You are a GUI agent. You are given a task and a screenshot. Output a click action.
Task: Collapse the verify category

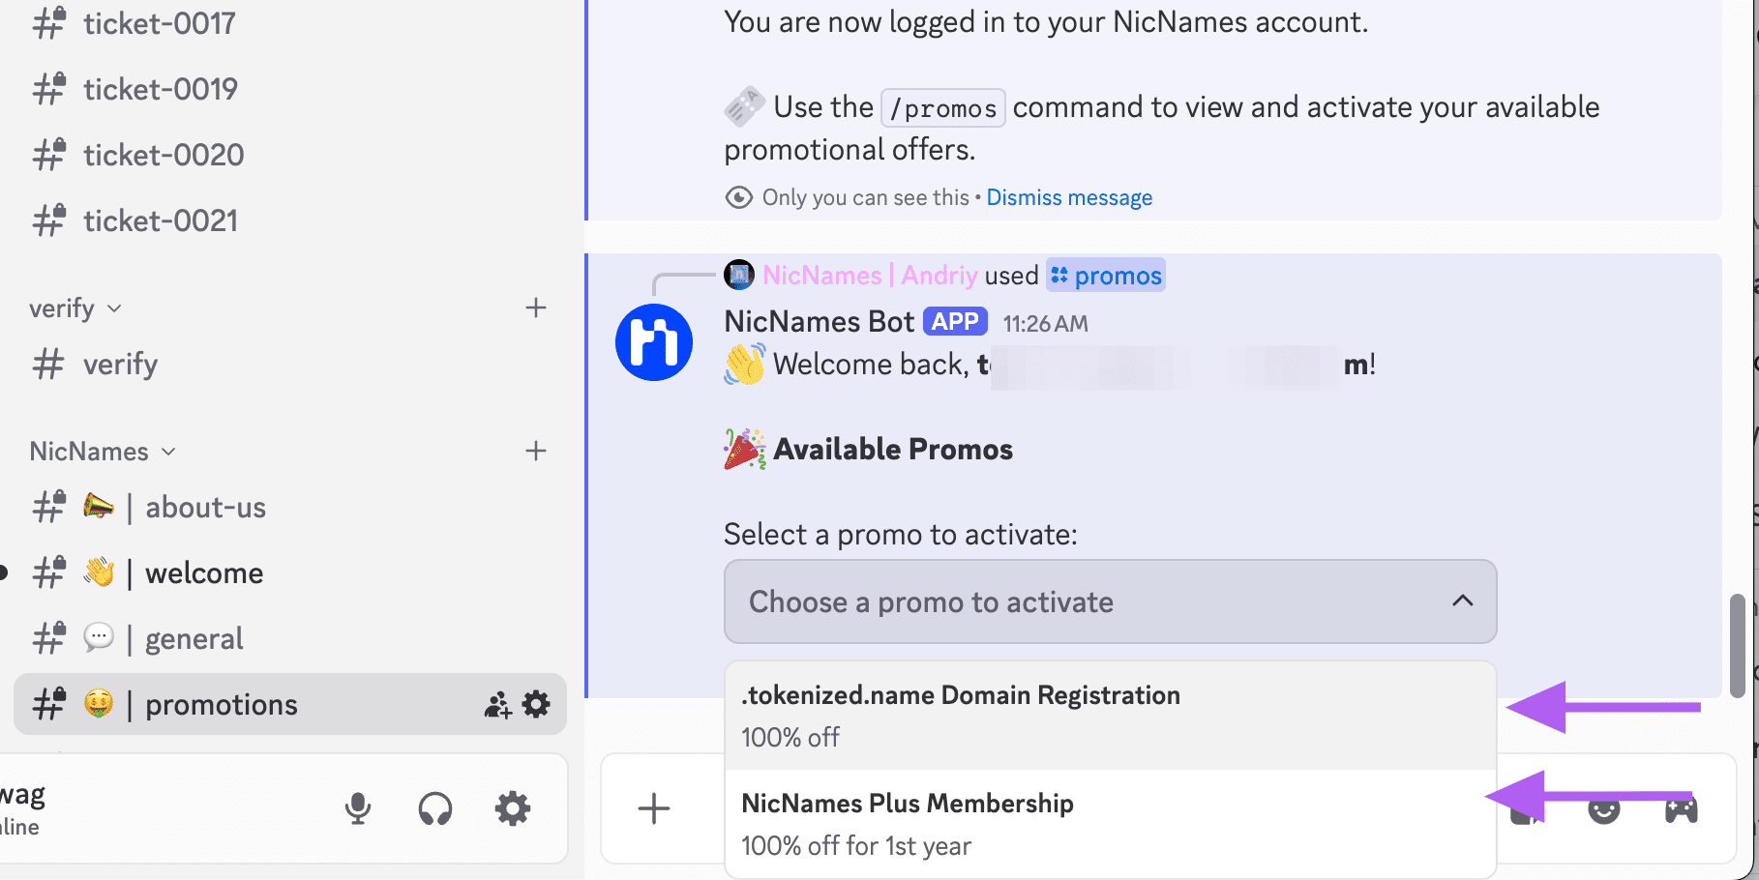(x=75, y=308)
